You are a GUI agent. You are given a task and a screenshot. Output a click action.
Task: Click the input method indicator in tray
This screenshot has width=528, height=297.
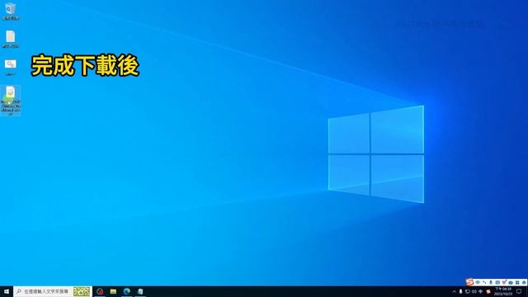481,291
